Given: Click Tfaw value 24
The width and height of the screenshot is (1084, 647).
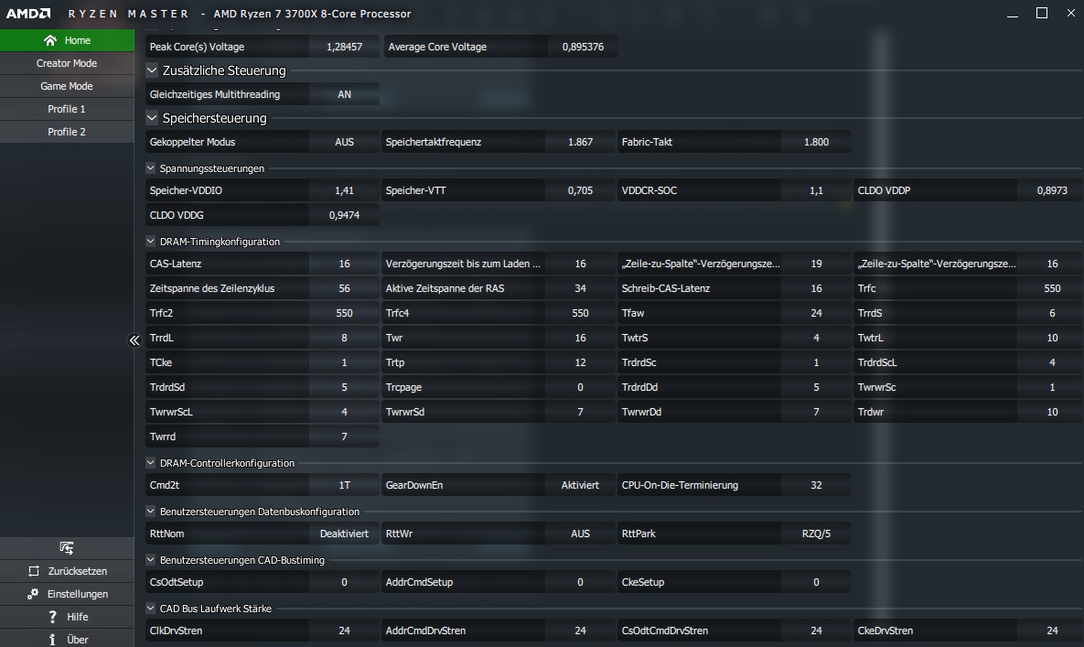Looking at the screenshot, I should [x=817, y=313].
